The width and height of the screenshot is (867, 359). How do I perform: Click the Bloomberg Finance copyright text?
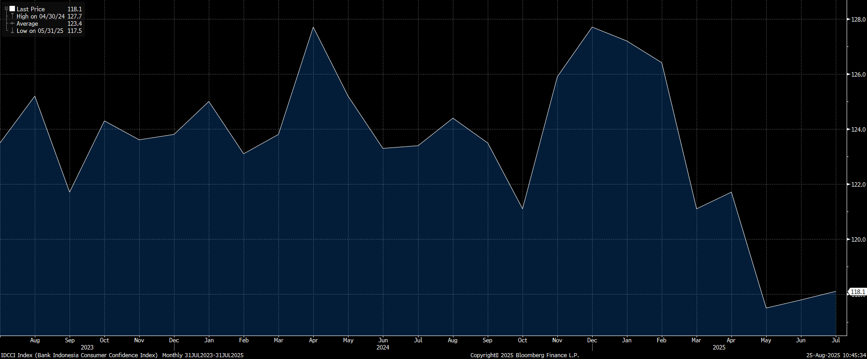pyautogui.click(x=524, y=355)
